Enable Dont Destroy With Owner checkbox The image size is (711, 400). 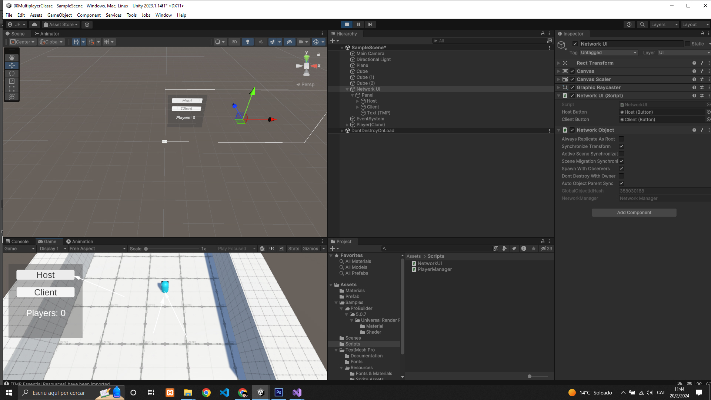621,176
